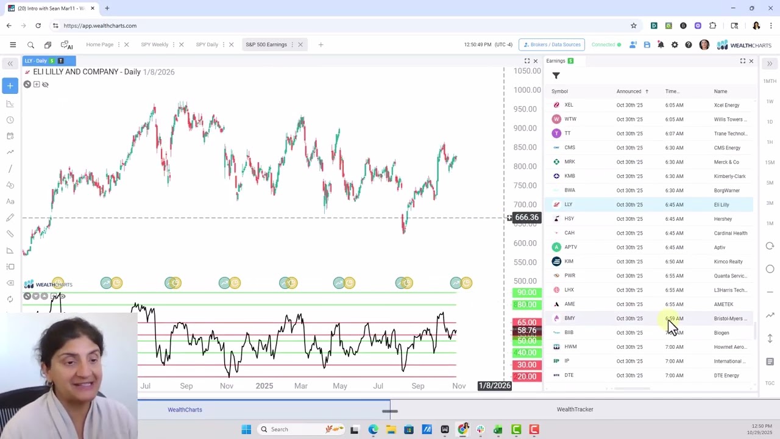Click the blue plus add button in left sidebar
The width and height of the screenshot is (780, 439).
pyautogui.click(x=10, y=86)
